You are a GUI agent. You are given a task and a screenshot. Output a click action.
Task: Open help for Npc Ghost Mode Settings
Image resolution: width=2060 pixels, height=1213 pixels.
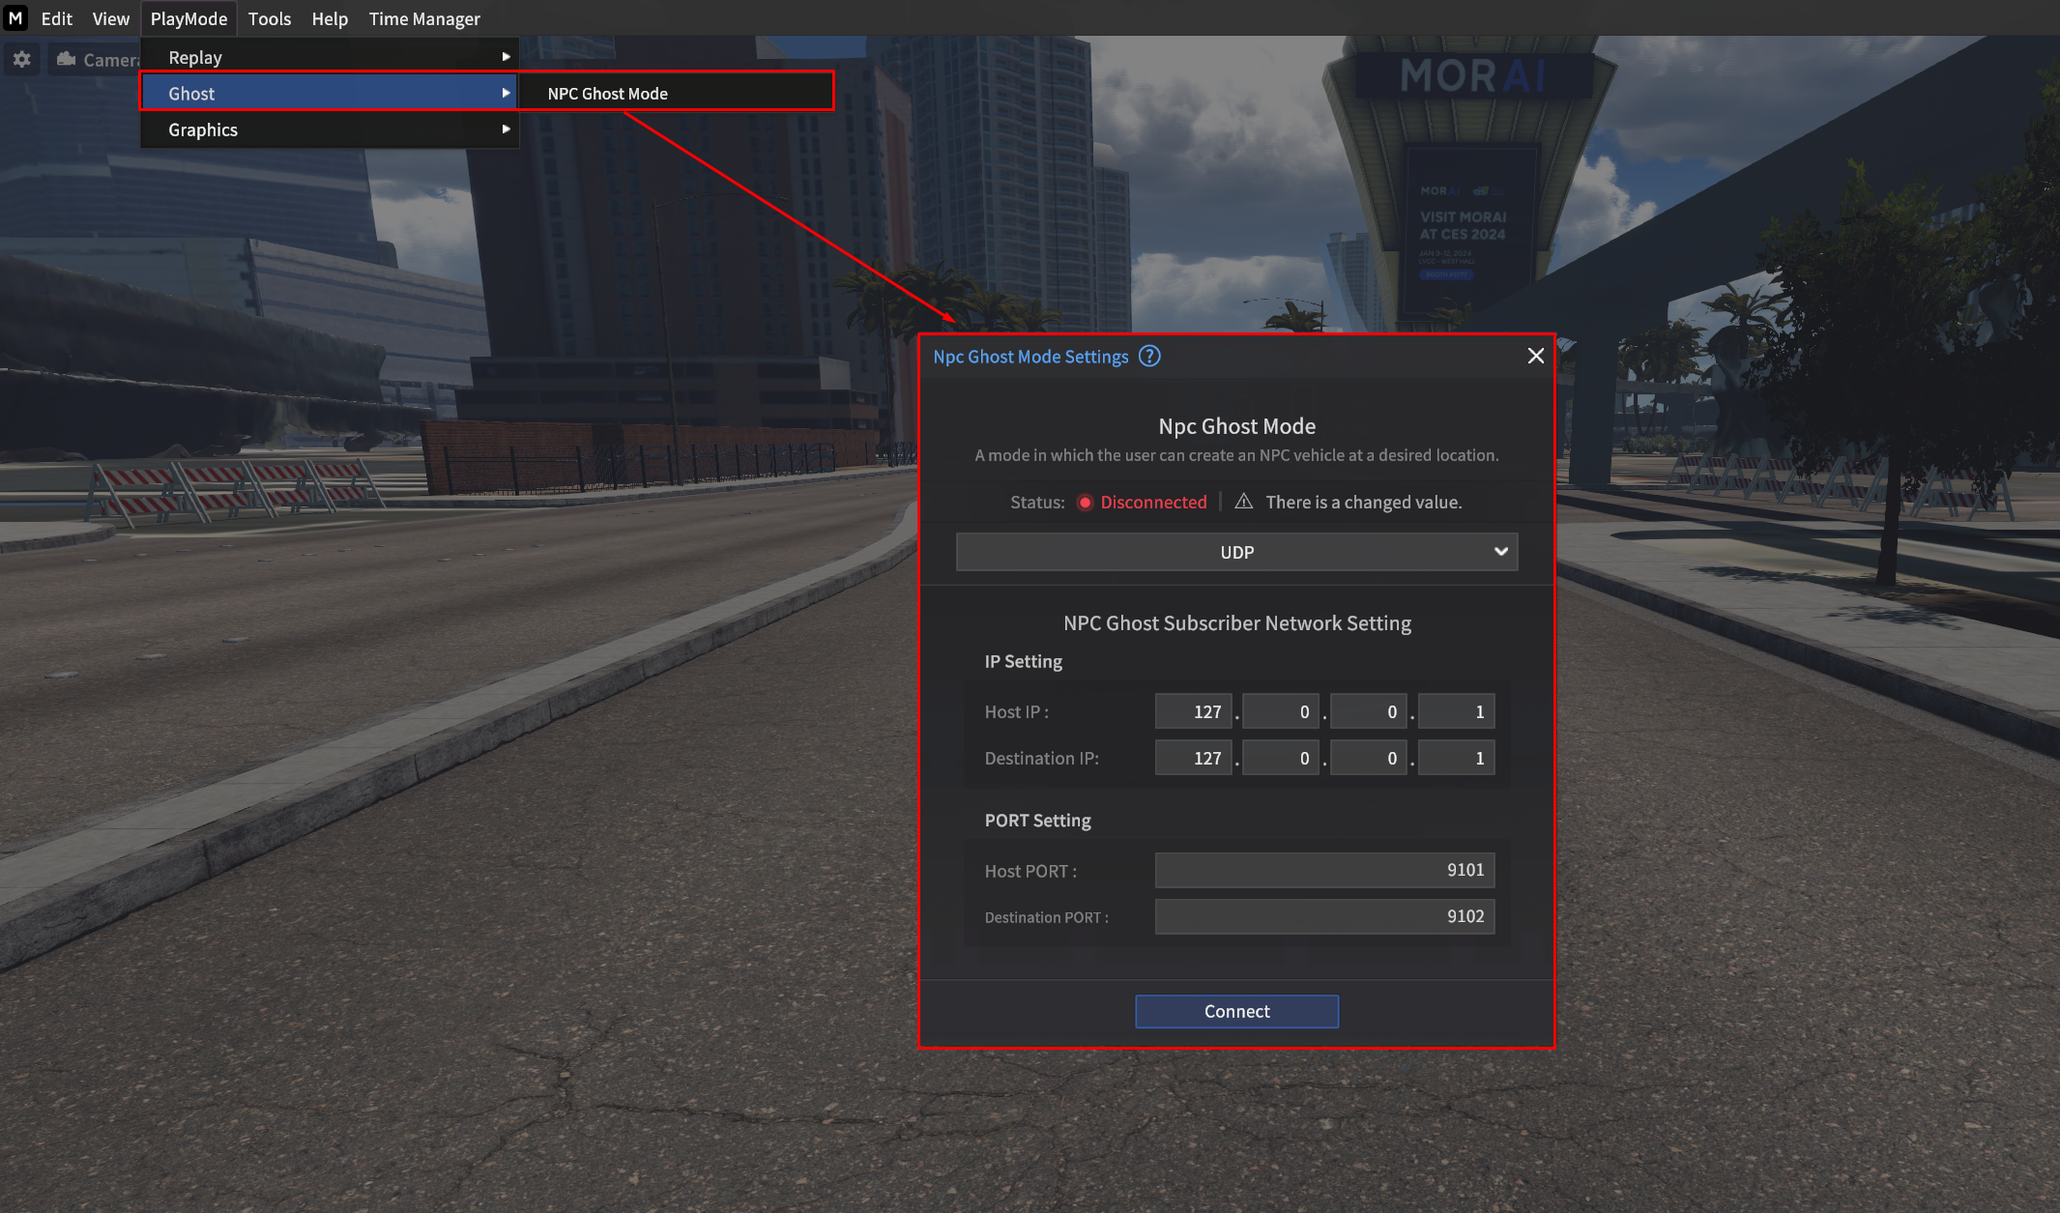(x=1149, y=357)
